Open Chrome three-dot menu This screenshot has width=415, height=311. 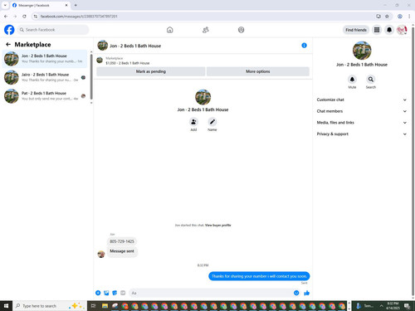(409, 17)
